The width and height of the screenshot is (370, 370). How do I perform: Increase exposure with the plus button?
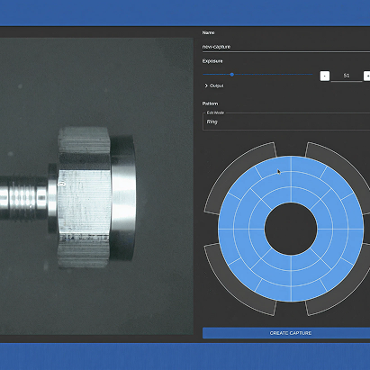pos(367,76)
